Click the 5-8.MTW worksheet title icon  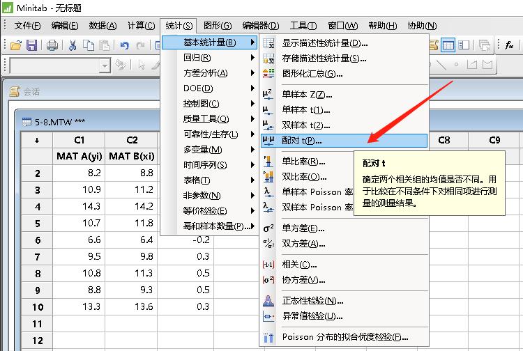pyautogui.click(x=26, y=122)
